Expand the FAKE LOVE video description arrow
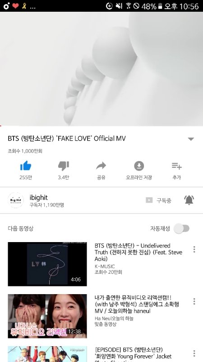Screen dimensions: 203x362 click(191, 139)
